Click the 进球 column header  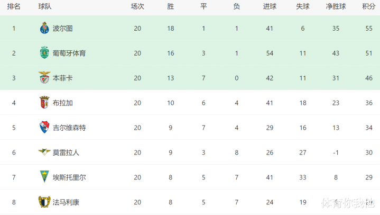click(270, 7)
